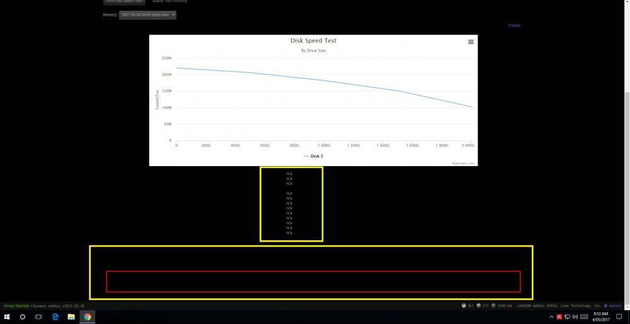Click the Dynamix webGui version text

[x=58, y=306]
